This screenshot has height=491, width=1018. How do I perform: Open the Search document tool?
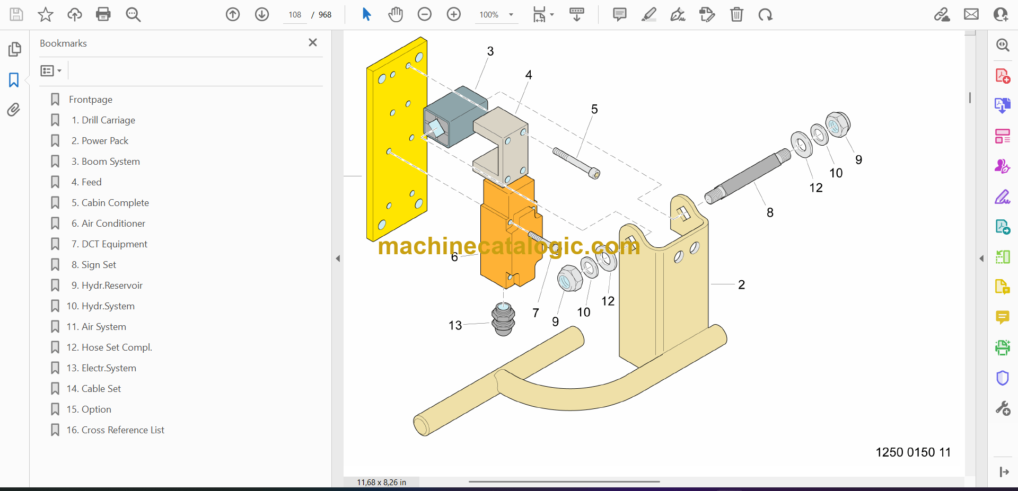coord(133,14)
